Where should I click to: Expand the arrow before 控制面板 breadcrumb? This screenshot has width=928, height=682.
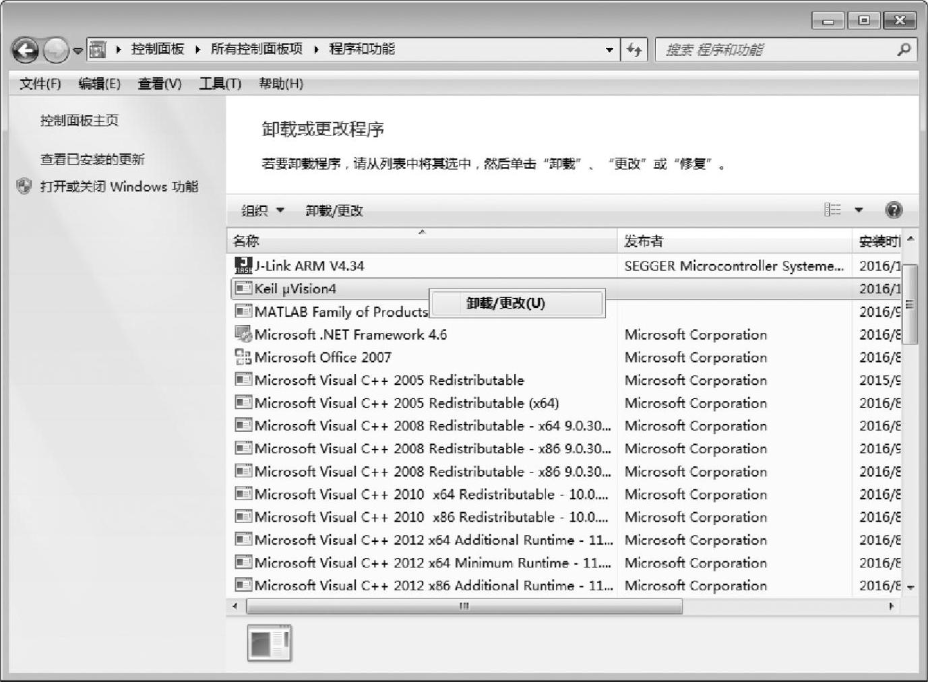coord(119,49)
